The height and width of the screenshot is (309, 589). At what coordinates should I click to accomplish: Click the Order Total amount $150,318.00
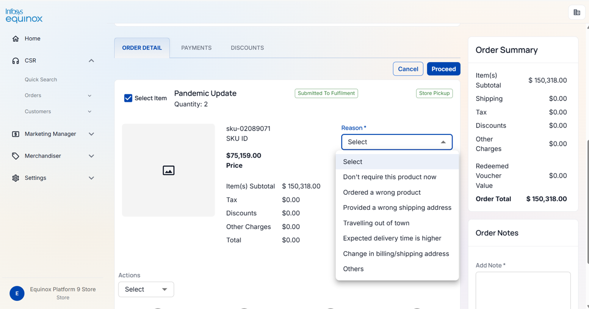click(x=547, y=199)
